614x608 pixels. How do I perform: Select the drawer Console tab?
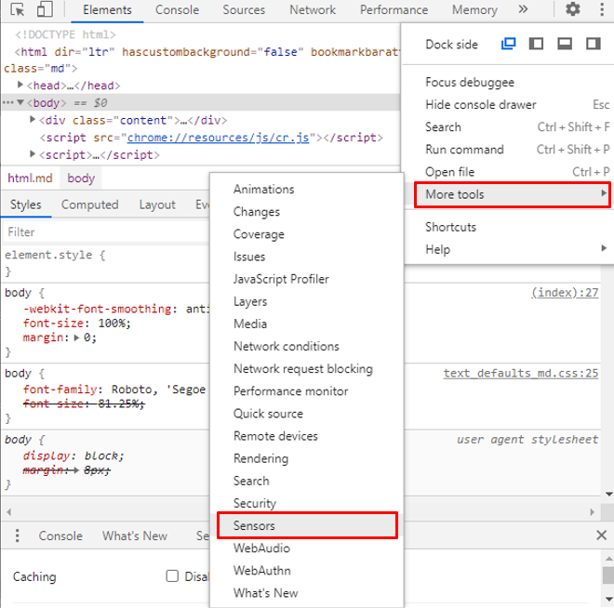click(60, 535)
